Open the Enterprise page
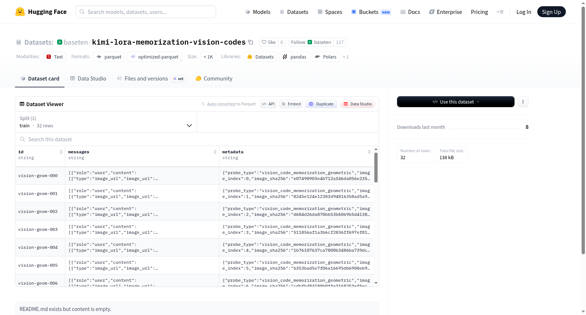The image size is (586, 315). pos(445,12)
